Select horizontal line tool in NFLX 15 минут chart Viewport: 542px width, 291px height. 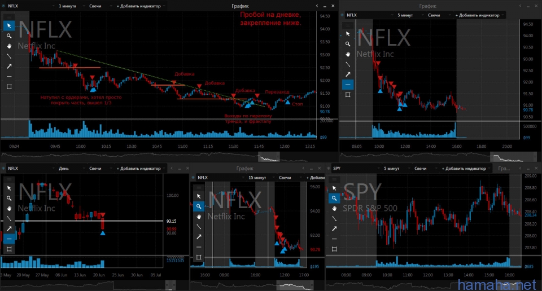199,247
